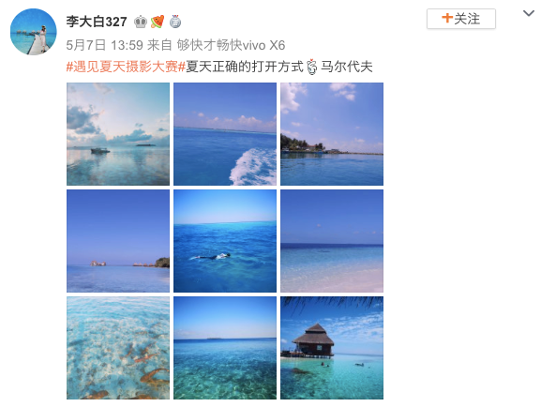Open the swimmer in blue sea photo
Screen dimensions: 541x407
(x=225, y=241)
